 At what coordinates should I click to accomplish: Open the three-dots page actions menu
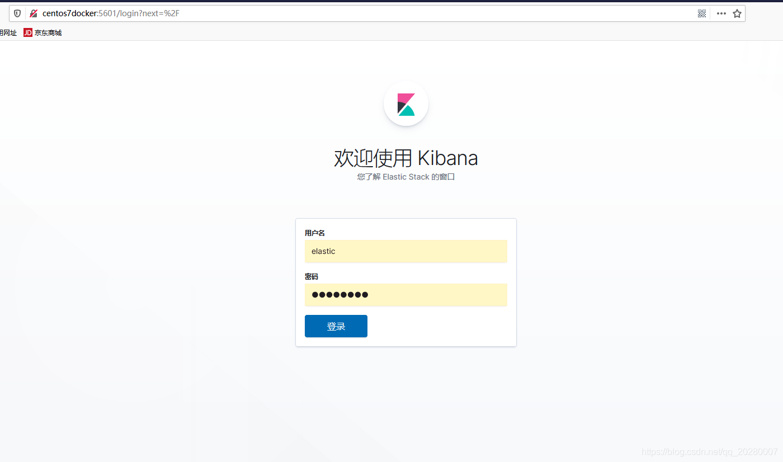tap(721, 13)
